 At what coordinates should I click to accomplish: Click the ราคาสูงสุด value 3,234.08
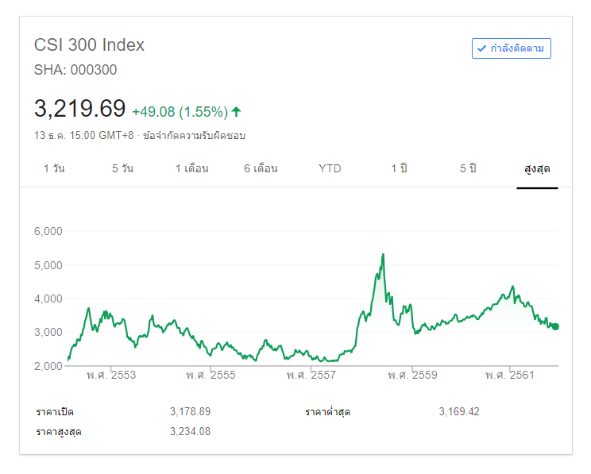(190, 431)
